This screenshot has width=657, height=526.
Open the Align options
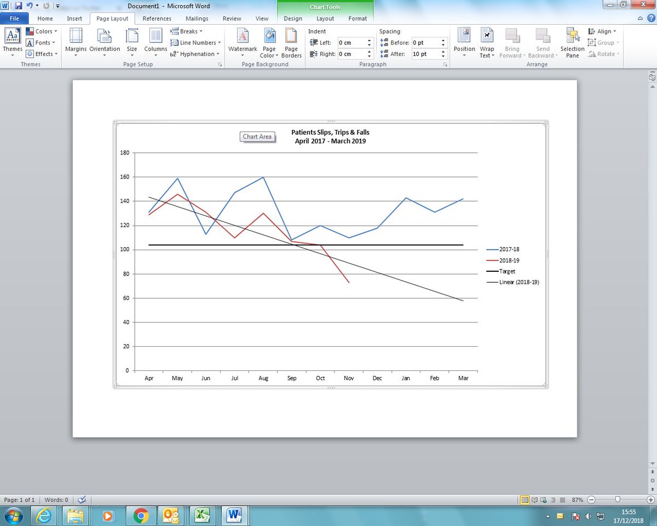pyautogui.click(x=602, y=31)
